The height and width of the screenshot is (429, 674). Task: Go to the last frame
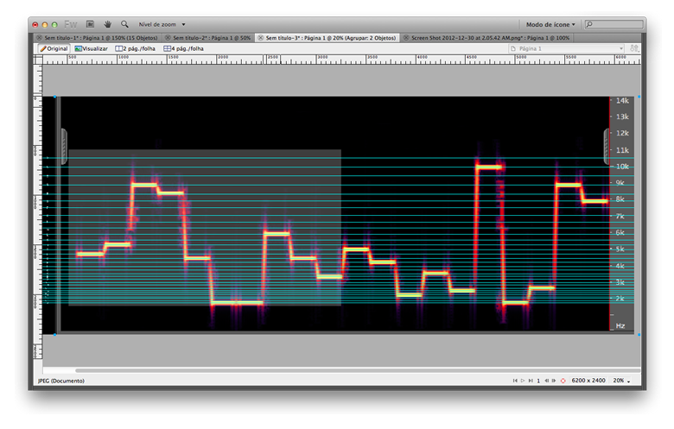[x=531, y=381]
